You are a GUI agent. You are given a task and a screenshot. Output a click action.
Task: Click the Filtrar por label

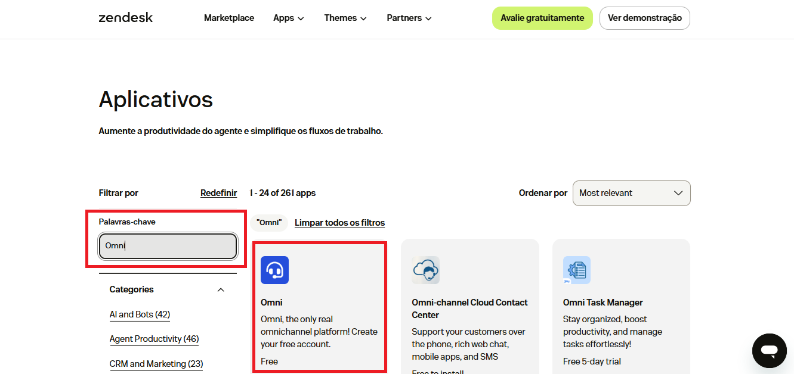click(118, 193)
